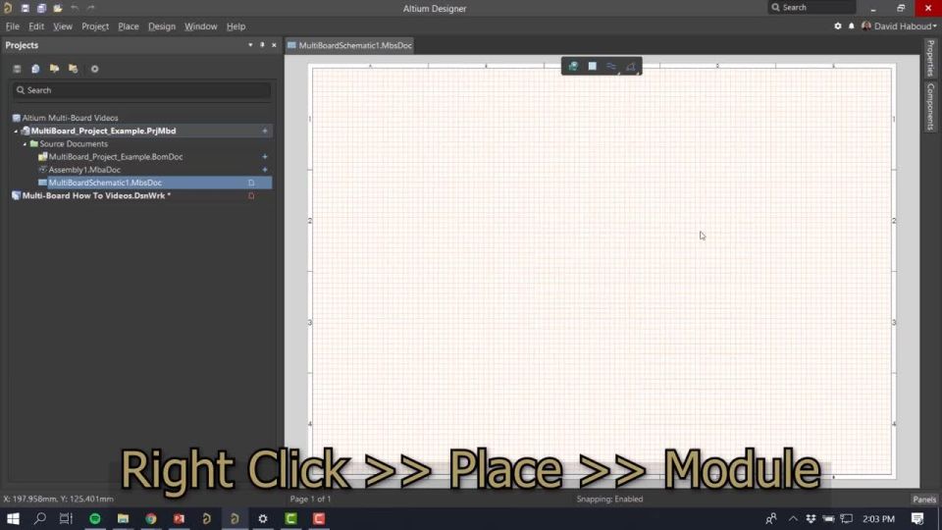
Task: Click the Panels button in status bar
Action: click(924, 500)
